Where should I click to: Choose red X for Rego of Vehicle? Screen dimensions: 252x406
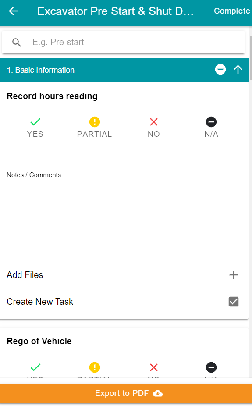click(154, 367)
